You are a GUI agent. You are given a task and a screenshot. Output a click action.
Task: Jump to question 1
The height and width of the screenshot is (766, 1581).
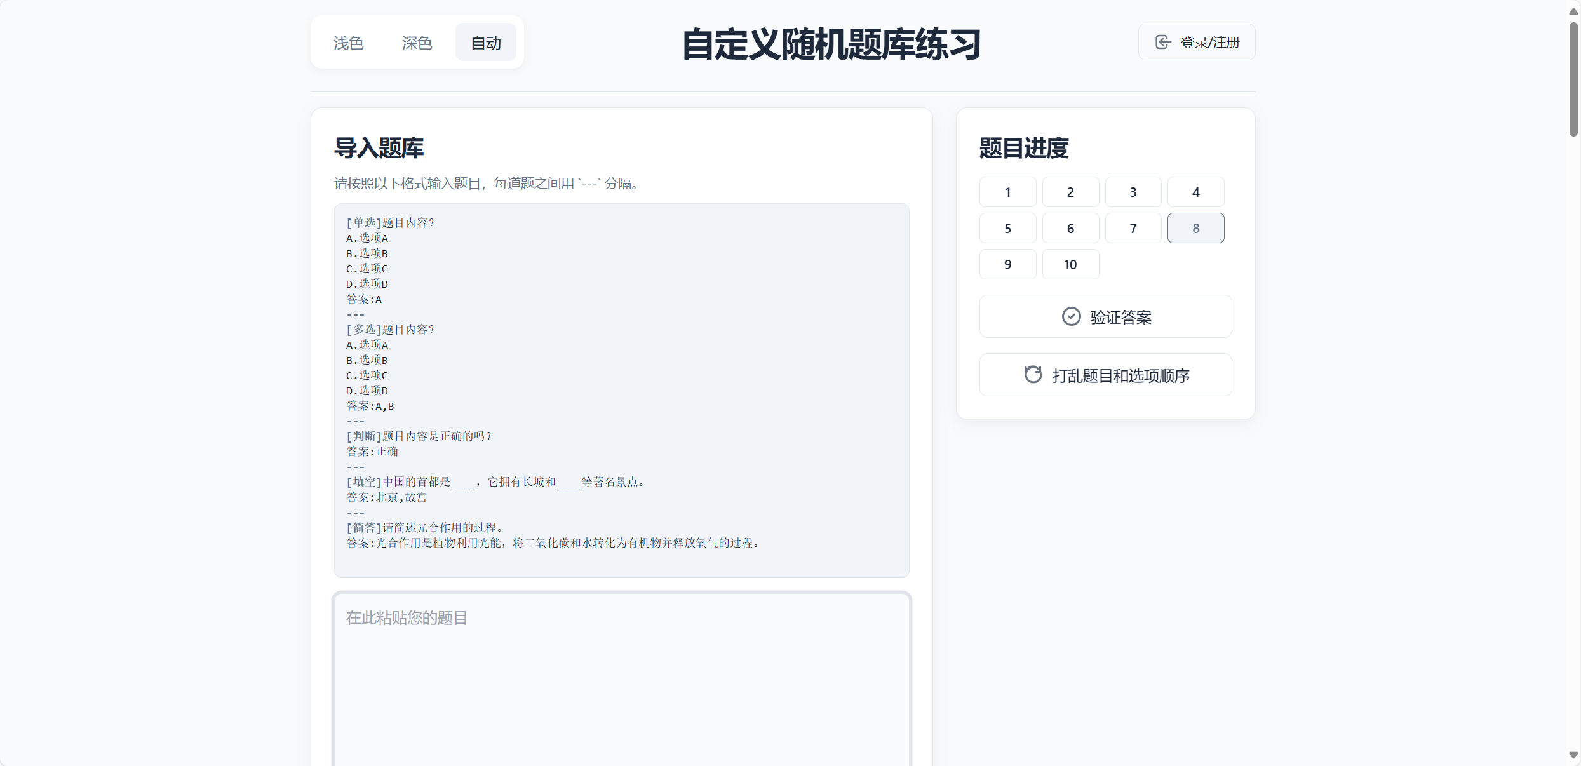pyautogui.click(x=1007, y=192)
